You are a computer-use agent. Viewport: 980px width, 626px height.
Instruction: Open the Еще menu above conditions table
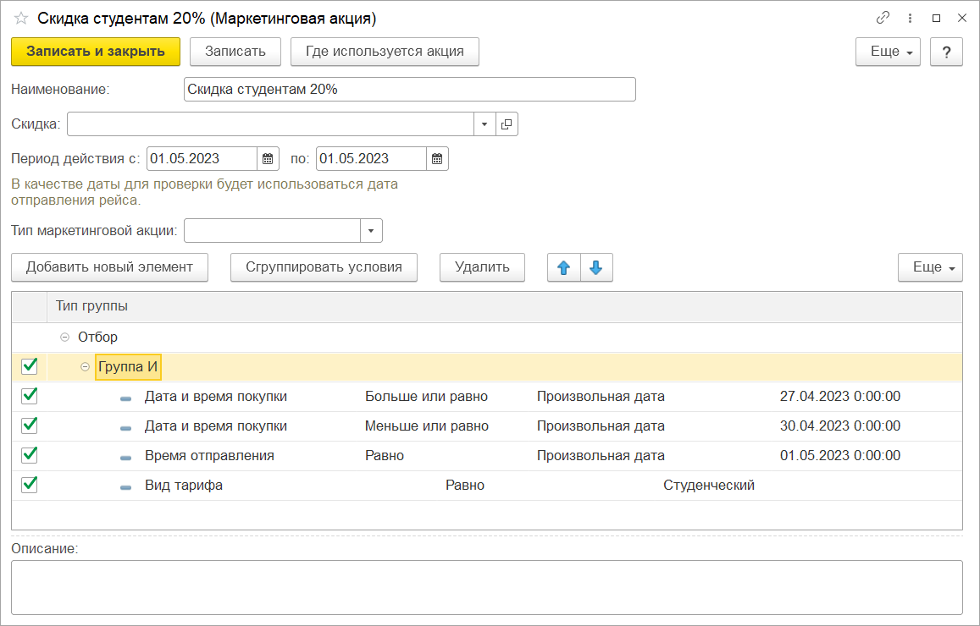[930, 267]
